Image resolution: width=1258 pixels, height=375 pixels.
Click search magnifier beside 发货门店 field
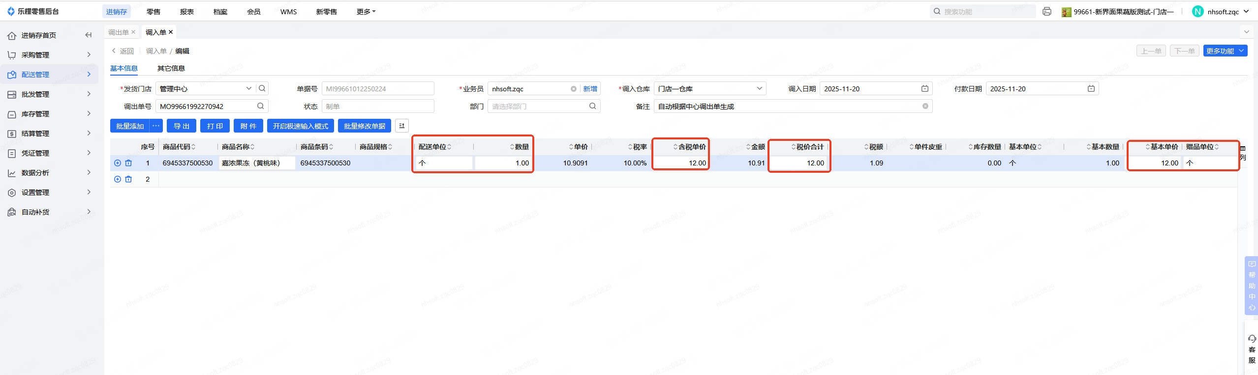(x=262, y=88)
